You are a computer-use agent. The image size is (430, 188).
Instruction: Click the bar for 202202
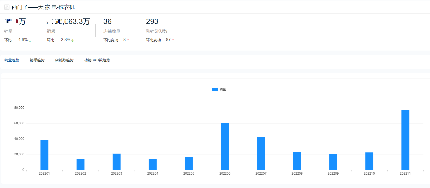(x=80, y=164)
